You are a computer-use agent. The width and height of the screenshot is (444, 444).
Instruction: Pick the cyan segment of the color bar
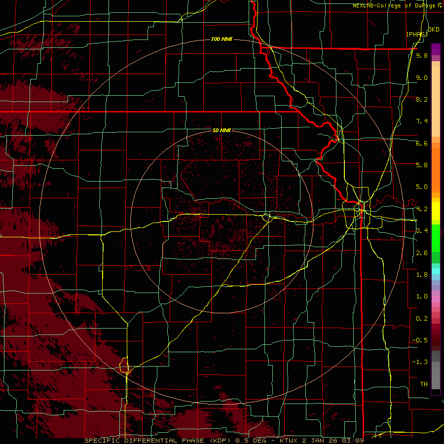click(x=436, y=271)
